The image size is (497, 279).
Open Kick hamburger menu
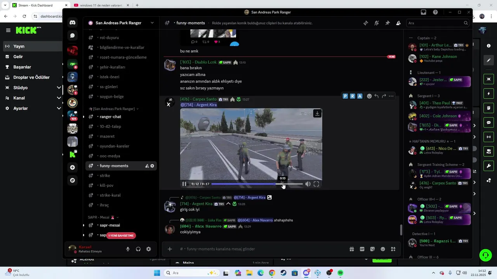coord(8,30)
